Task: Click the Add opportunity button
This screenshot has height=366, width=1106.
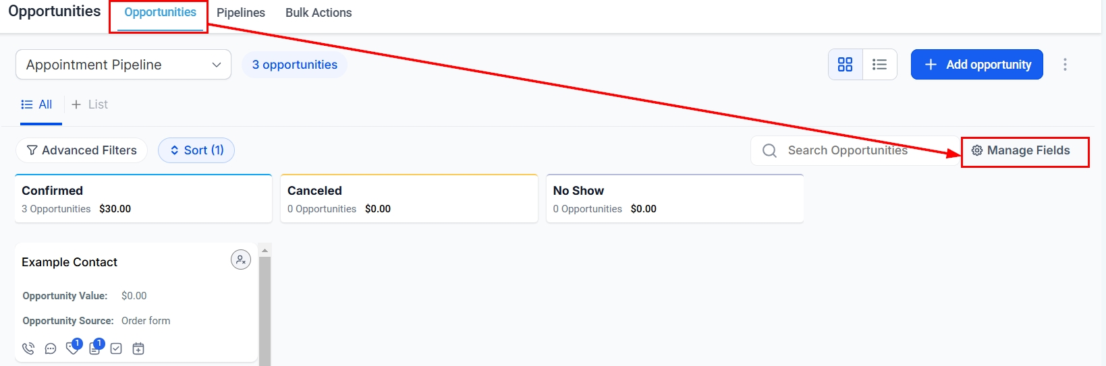Action: (976, 65)
